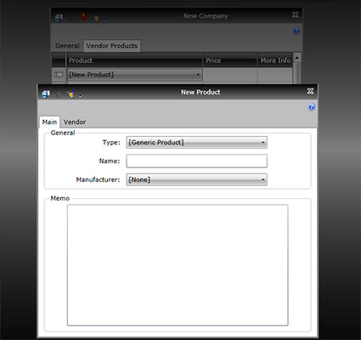Open the small arrow menu in New Product toolbar

tap(81, 96)
